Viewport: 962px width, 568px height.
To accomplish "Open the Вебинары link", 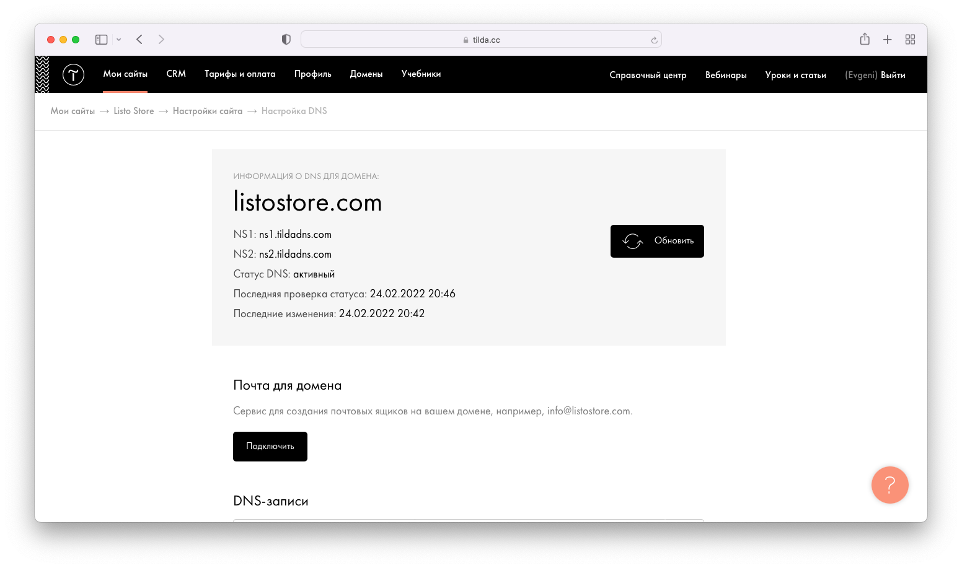I will (x=726, y=75).
